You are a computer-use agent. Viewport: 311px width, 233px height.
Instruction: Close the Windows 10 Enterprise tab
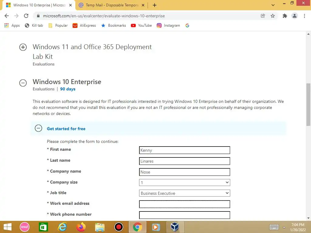[70, 5]
